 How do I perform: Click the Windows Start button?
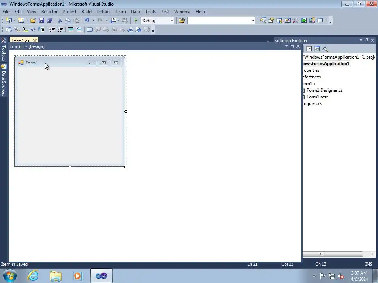(x=10, y=276)
